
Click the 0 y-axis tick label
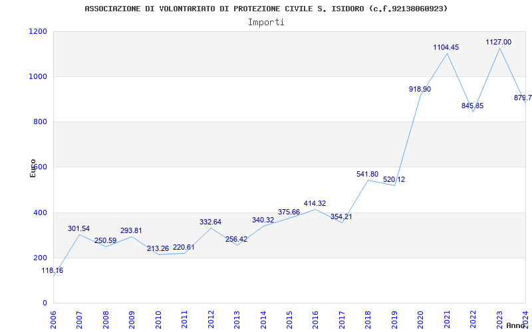pyautogui.click(x=45, y=303)
